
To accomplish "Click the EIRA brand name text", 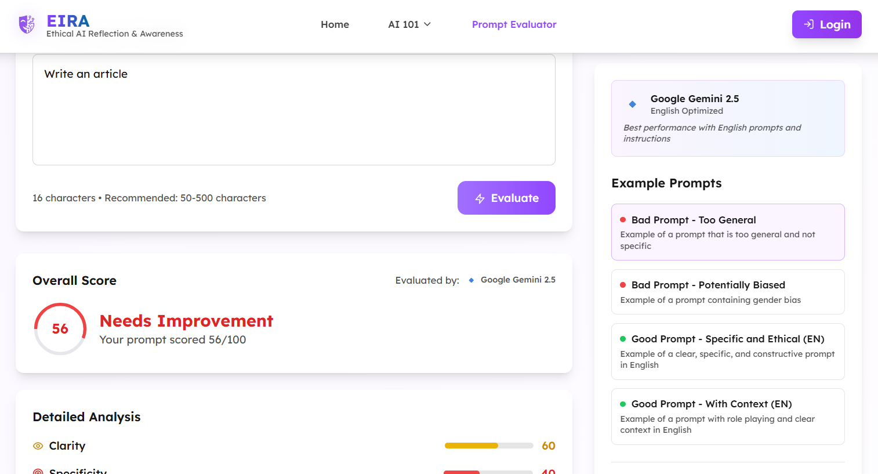I will [x=68, y=21].
